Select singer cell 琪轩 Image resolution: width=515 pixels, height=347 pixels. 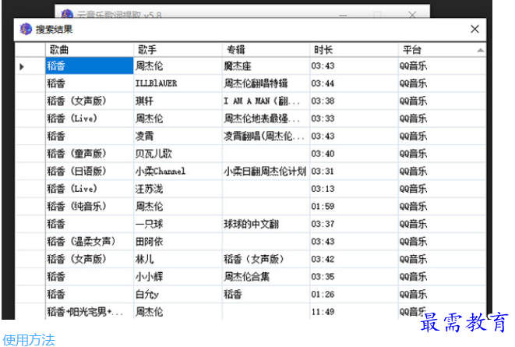coord(178,101)
